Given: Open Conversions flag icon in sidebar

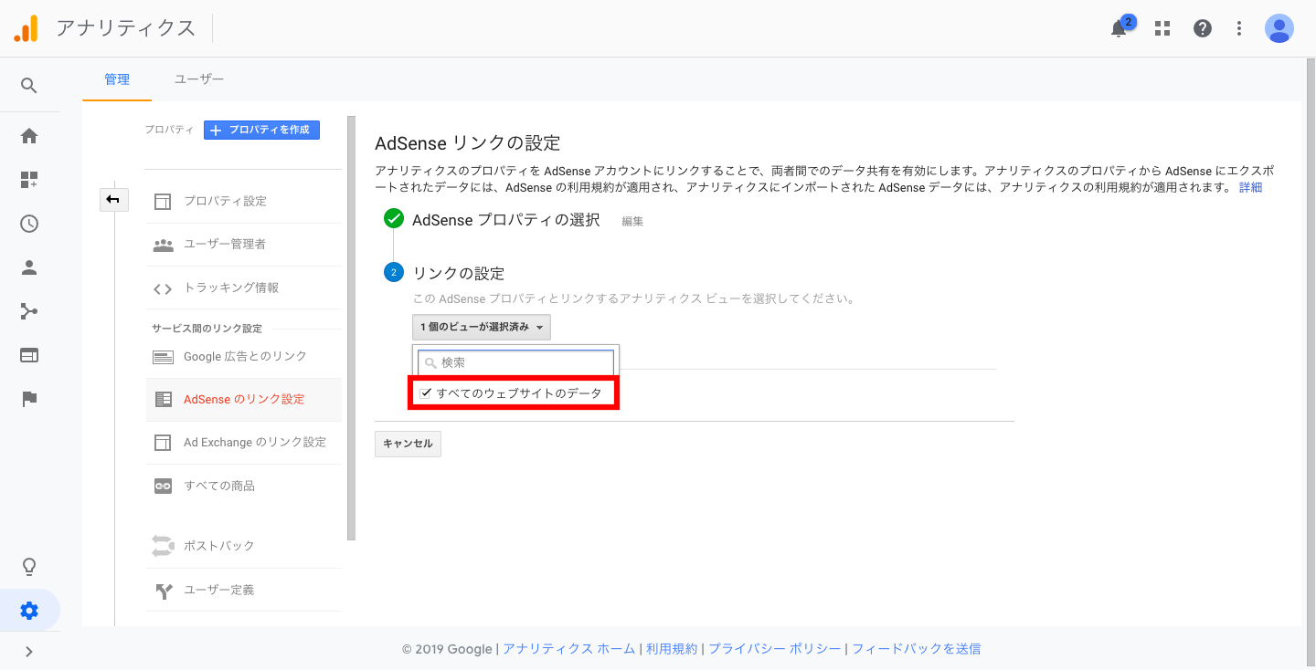Looking at the screenshot, I should tap(29, 399).
